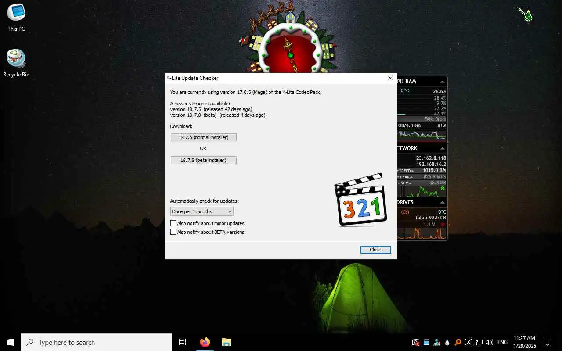
Task: Click the FAN: 0rpm reading
Action: (435, 119)
